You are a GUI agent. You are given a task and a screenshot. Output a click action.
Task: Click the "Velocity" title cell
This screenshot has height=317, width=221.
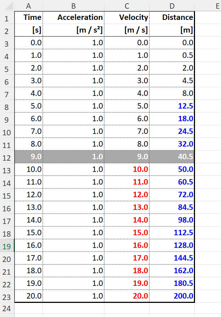[127, 17]
